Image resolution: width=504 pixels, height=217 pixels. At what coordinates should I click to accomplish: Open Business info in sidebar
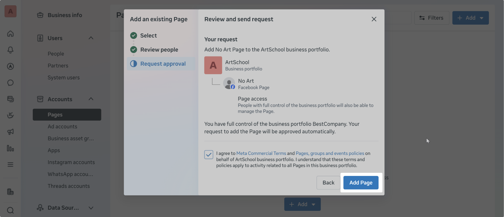[65, 15]
